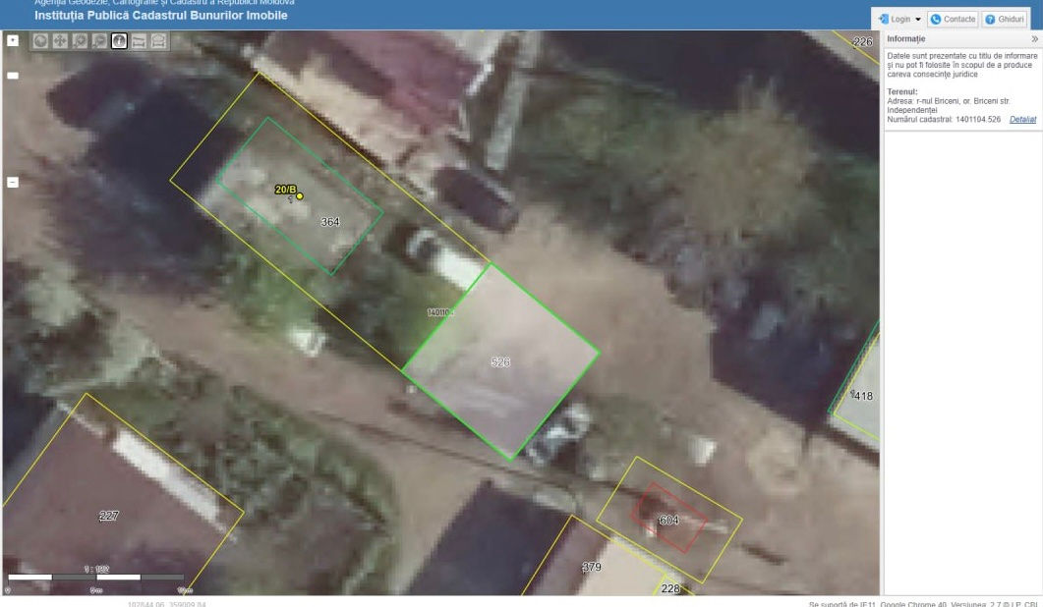The width and height of the screenshot is (1043, 607).
Task: Select the zoom-out magnifier tool
Action: (x=99, y=41)
